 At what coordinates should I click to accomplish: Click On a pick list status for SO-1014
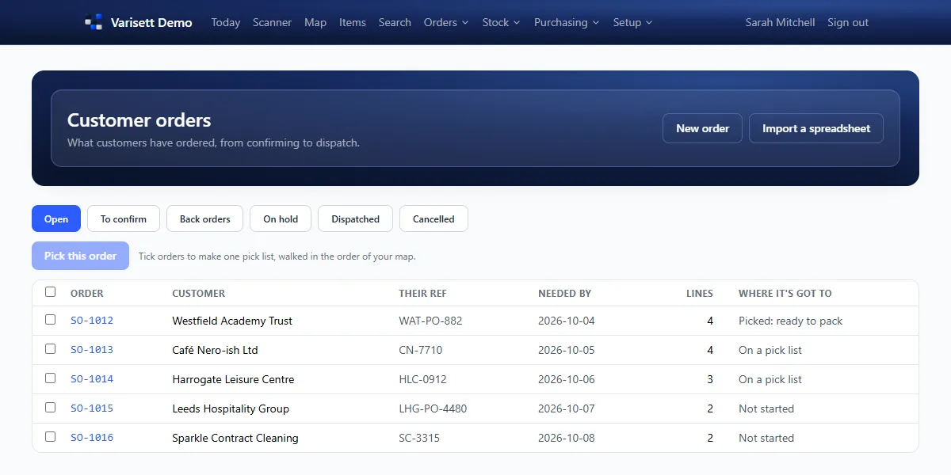point(770,379)
